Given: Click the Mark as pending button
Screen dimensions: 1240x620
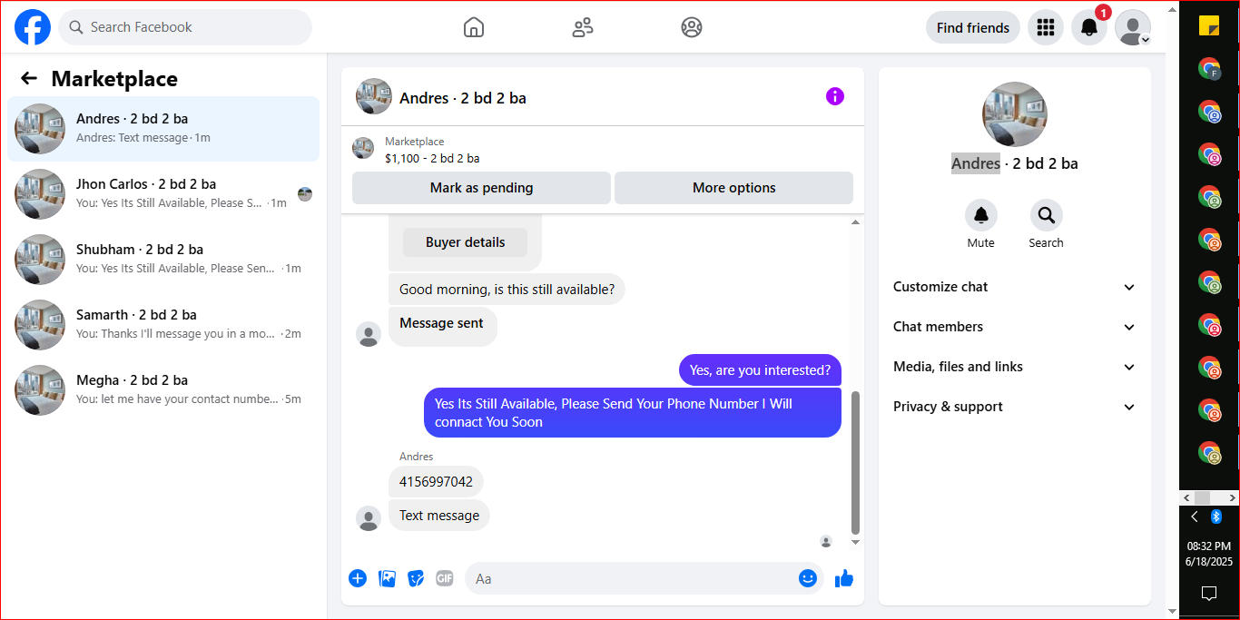Looking at the screenshot, I should pos(481,188).
